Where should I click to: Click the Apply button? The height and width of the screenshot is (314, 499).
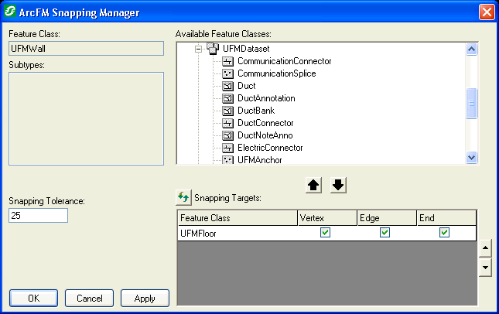coord(145,298)
